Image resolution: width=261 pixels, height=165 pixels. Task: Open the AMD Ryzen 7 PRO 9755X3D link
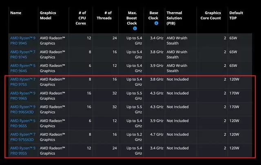[23, 137]
